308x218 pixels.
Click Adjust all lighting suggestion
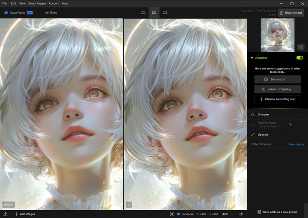click(278, 89)
